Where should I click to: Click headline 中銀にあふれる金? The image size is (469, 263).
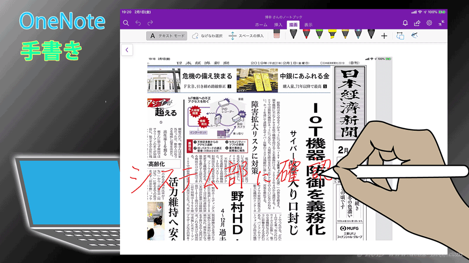click(304, 76)
